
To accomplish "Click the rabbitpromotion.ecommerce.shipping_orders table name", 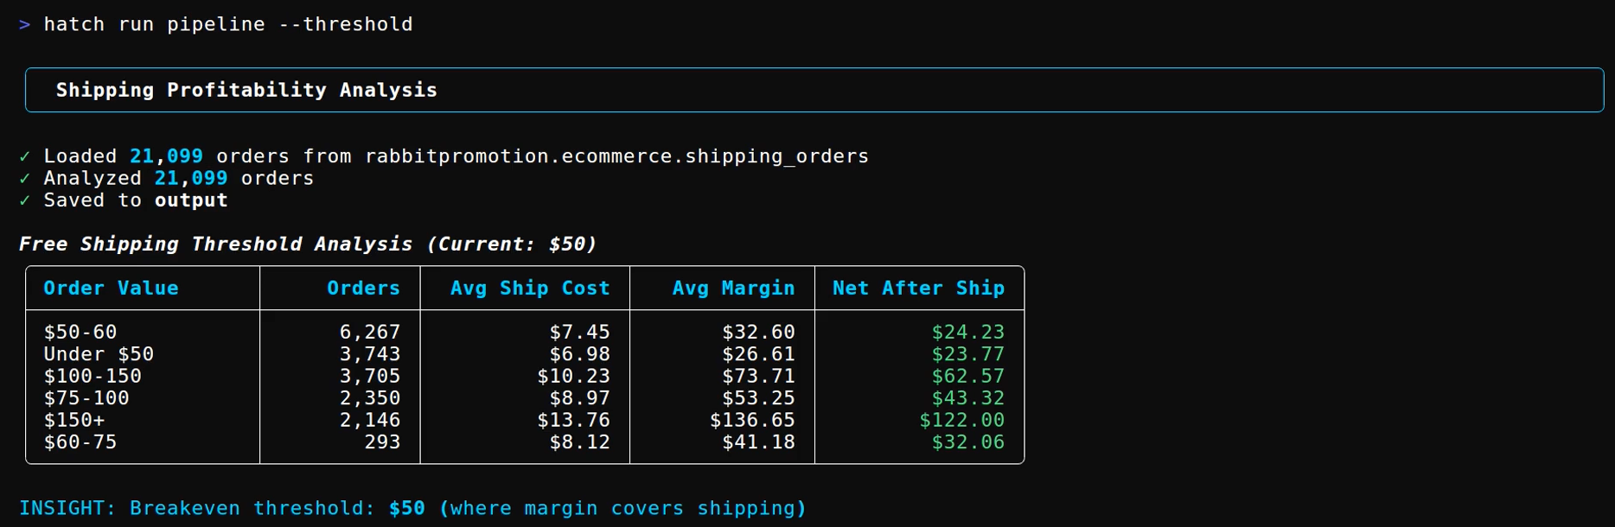I will pyautogui.click(x=616, y=156).
